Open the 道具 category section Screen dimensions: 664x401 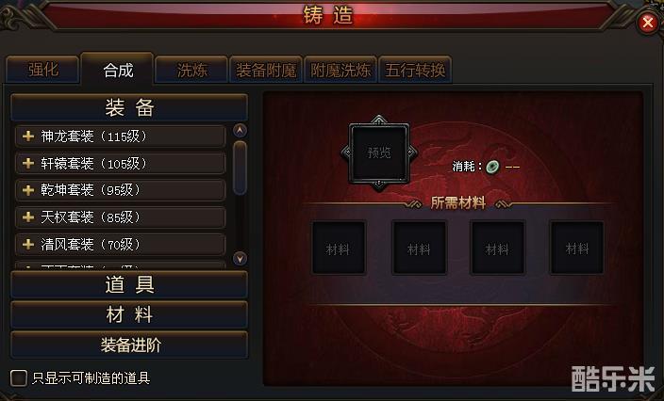tap(129, 284)
